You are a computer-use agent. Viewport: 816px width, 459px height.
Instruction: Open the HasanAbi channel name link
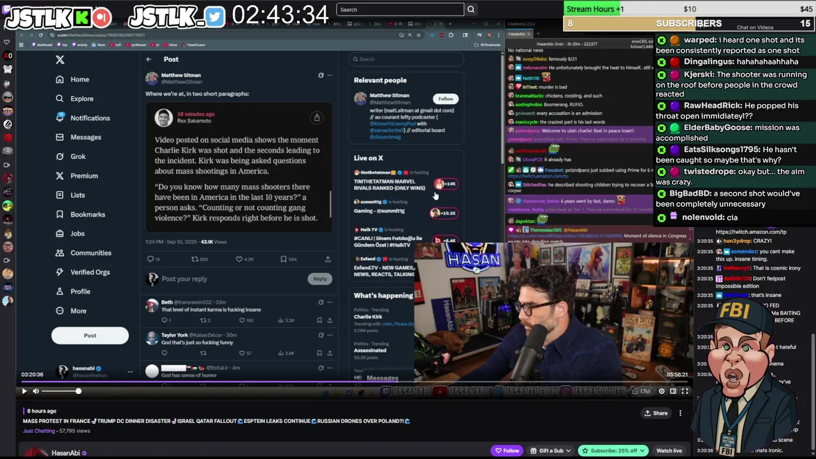66,453
